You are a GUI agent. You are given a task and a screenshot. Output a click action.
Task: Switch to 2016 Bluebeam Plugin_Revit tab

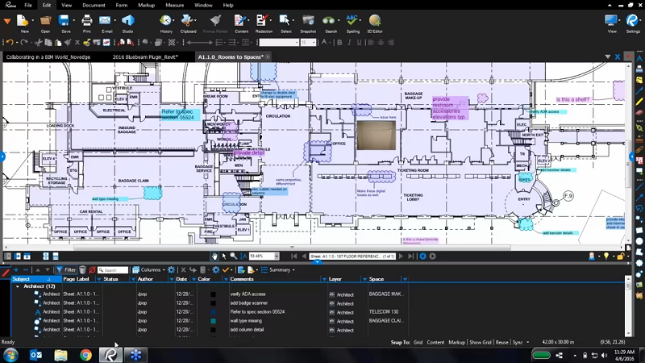pos(145,57)
